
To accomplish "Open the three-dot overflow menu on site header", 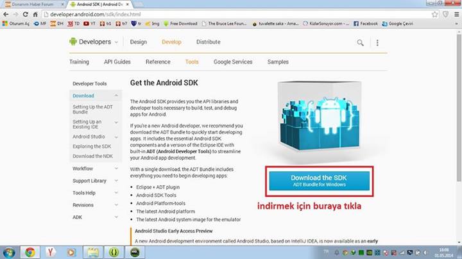I will 377,43.
